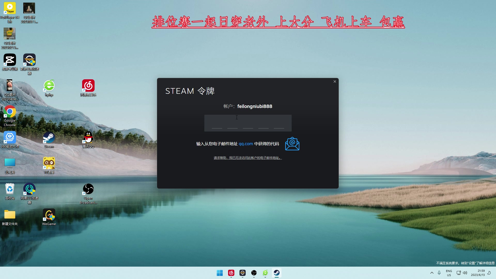Select the 回收站 recycle bin

point(10,191)
